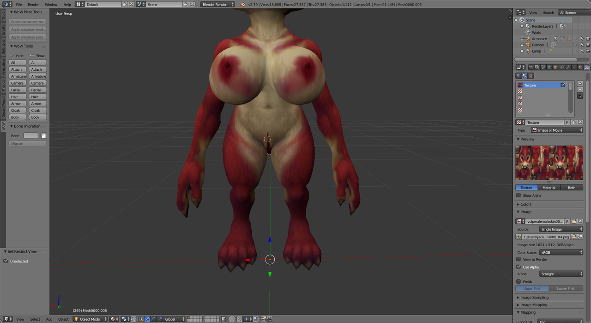
Task: Open the Render Layers properties tab
Action: pyautogui.click(x=537, y=67)
